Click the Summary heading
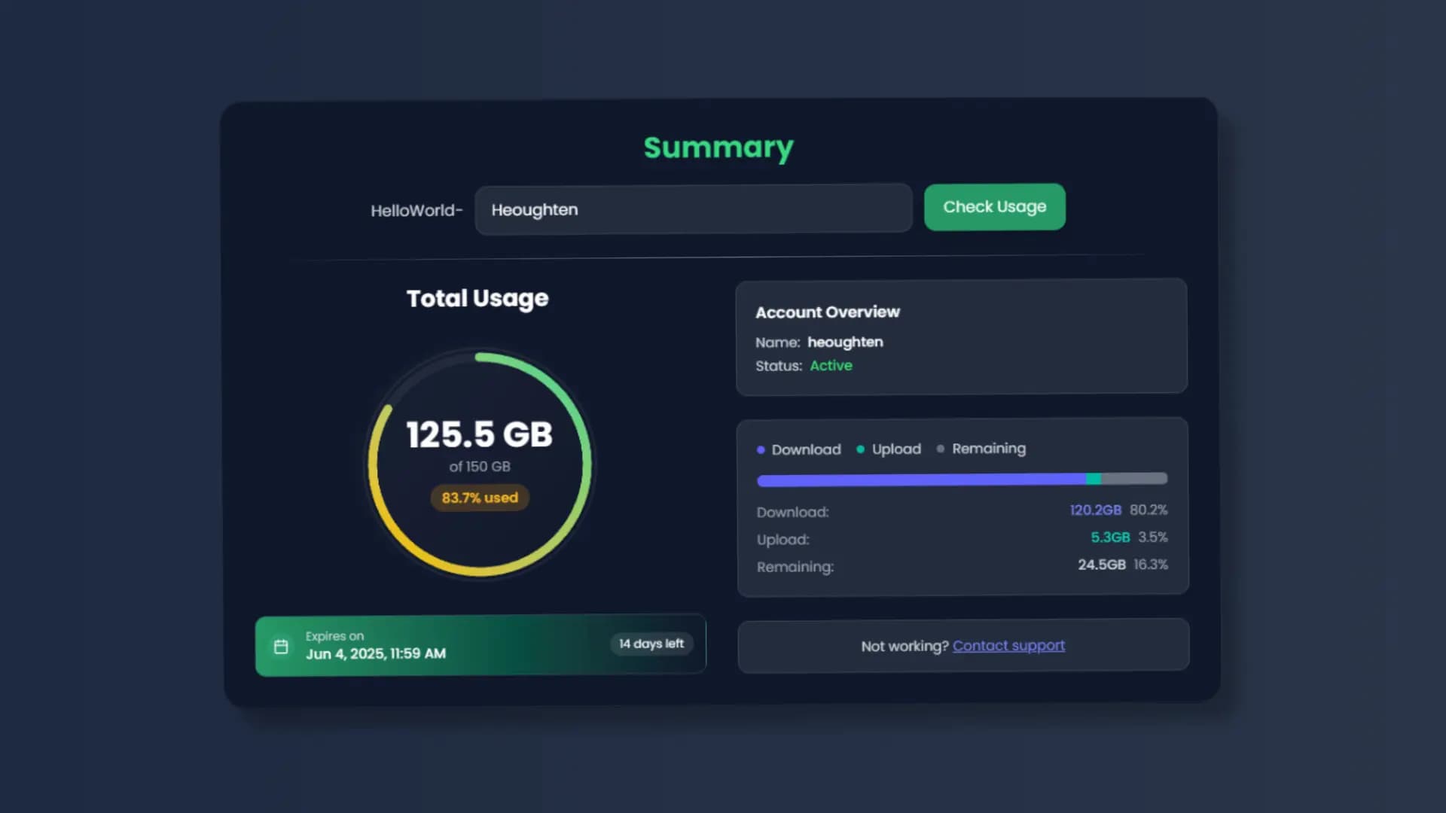Viewport: 1446px width, 813px height. (x=718, y=148)
